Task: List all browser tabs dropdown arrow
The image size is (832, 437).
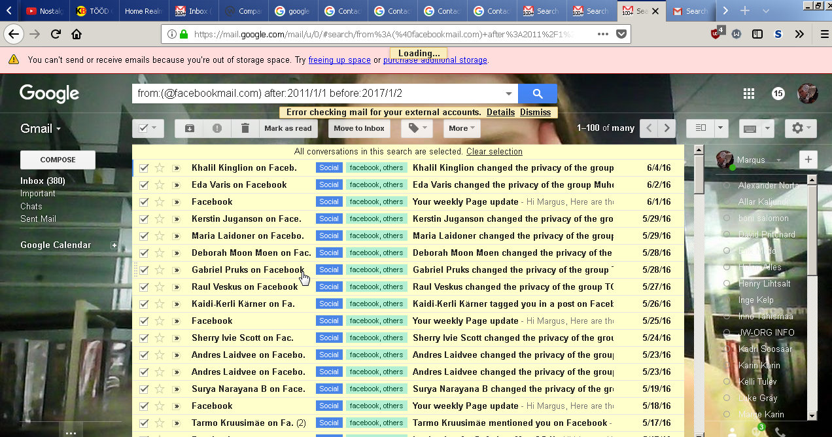Action: 766,10
